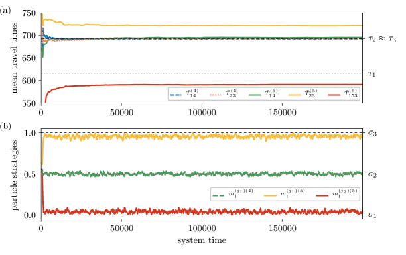Click the 650 tick label

pyautogui.click(x=29, y=58)
